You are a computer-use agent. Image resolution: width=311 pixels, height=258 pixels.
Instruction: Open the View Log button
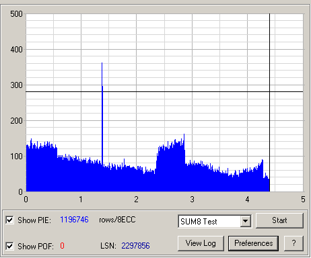pyautogui.click(x=201, y=243)
